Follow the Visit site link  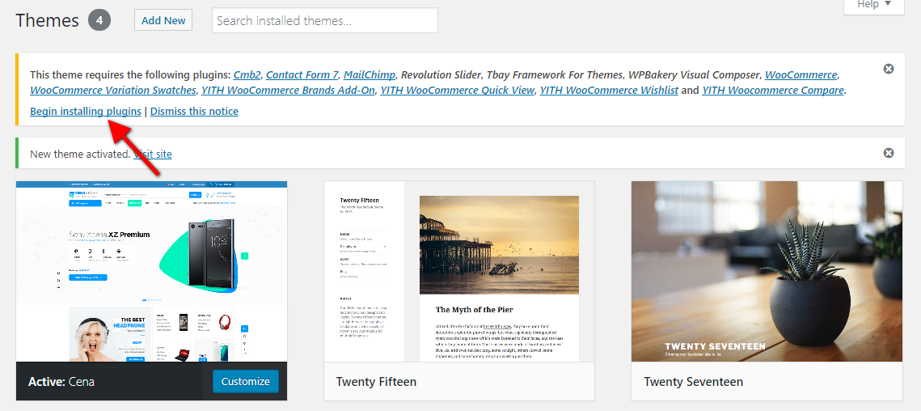[153, 154]
